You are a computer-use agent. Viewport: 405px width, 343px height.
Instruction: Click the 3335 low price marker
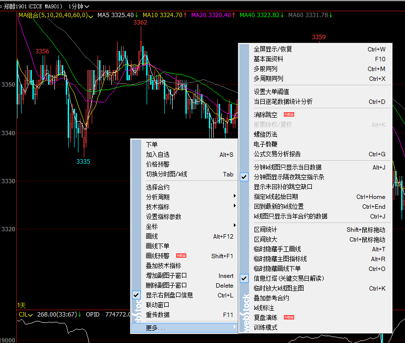click(x=83, y=161)
